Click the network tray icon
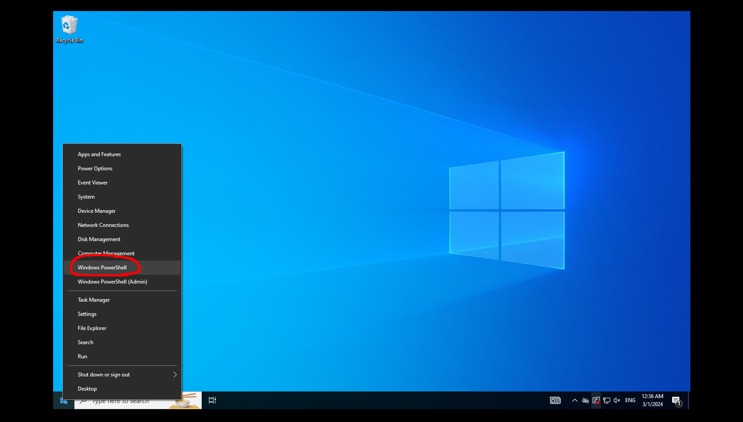Image resolution: width=743 pixels, height=422 pixels. tap(606, 400)
